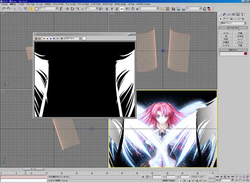Click the Teapot primitive button

click(x=226, y=45)
